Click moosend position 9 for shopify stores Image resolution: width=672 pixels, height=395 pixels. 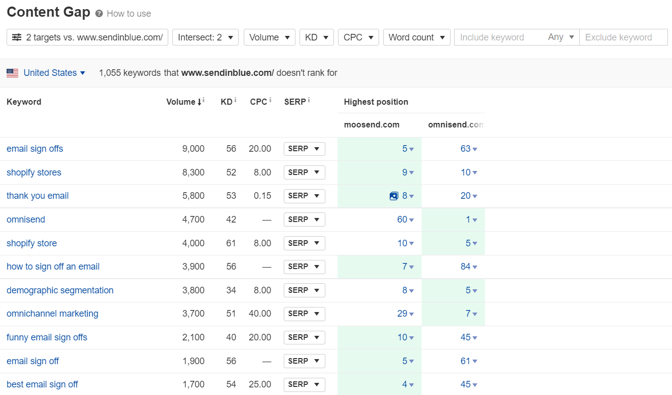coord(408,172)
